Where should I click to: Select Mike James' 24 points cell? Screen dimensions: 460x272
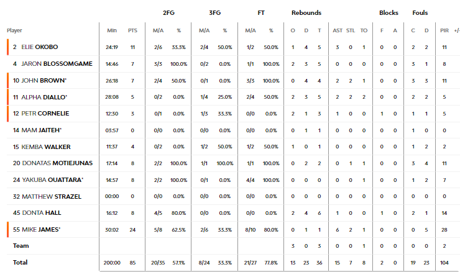click(x=132, y=230)
